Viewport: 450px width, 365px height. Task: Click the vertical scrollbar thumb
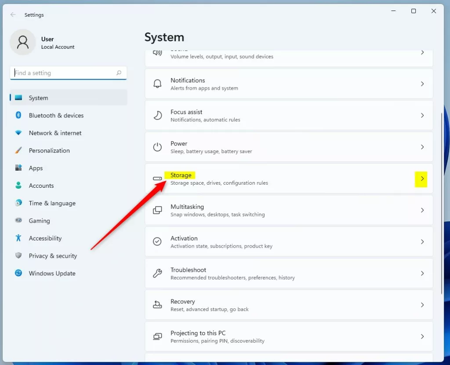(442, 203)
